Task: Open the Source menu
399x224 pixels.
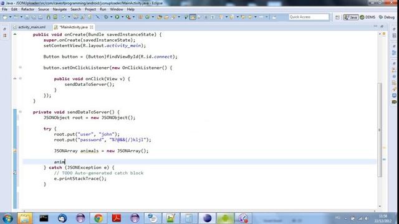Action: click(43, 9)
